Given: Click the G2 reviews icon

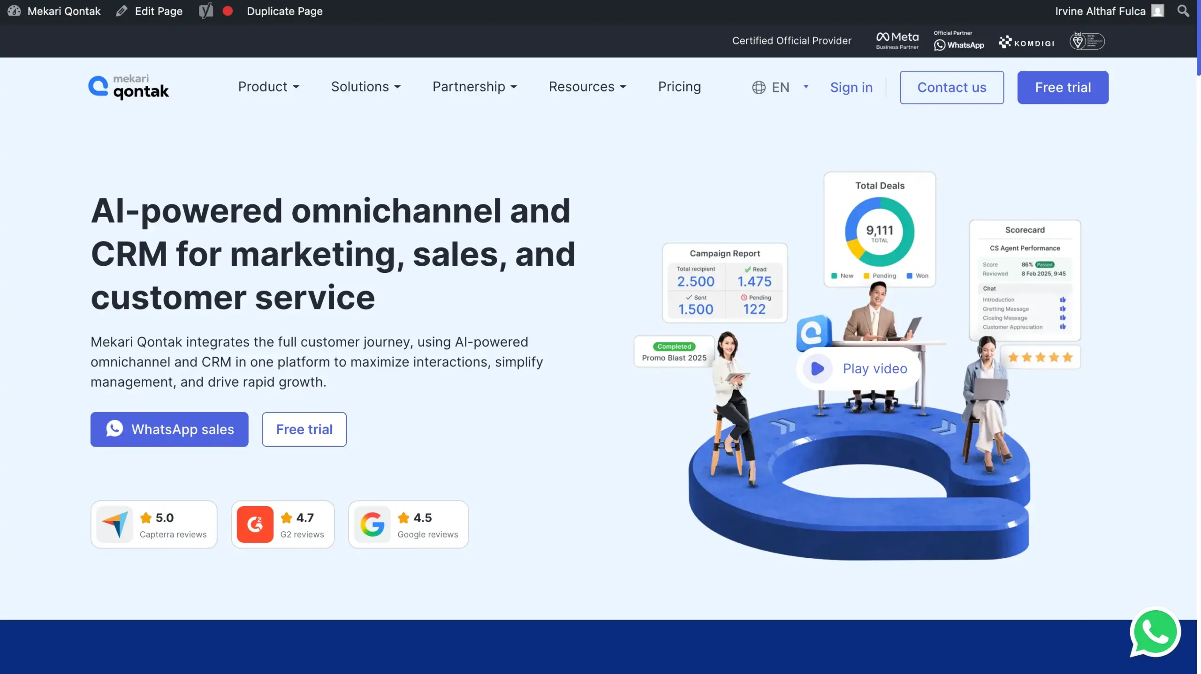Looking at the screenshot, I should [x=256, y=524].
